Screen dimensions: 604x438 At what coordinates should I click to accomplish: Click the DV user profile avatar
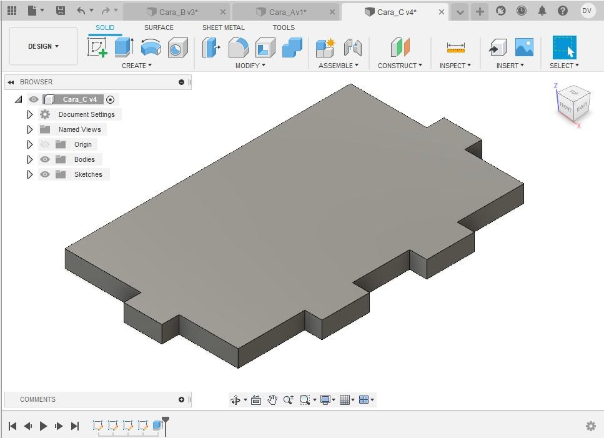pyautogui.click(x=587, y=11)
